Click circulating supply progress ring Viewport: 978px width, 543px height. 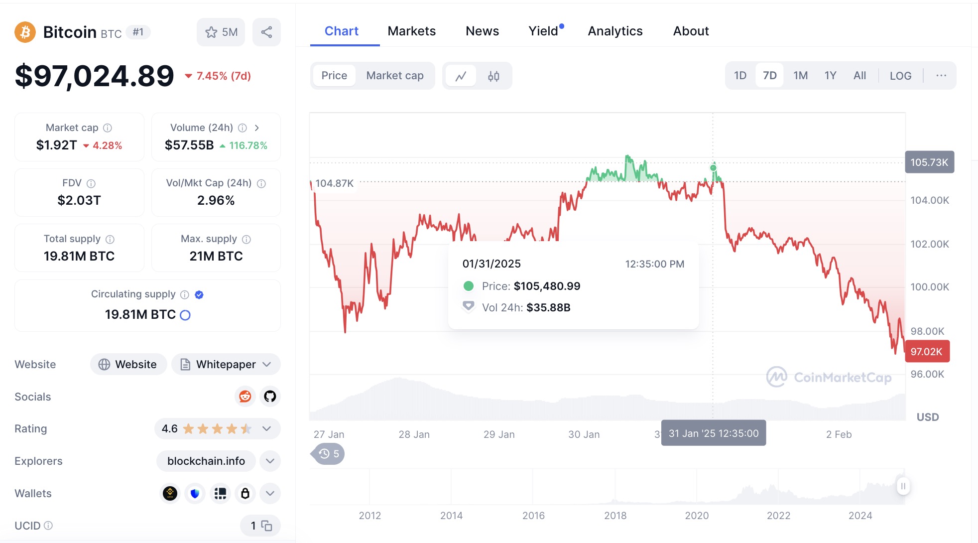tap(185, 315)
